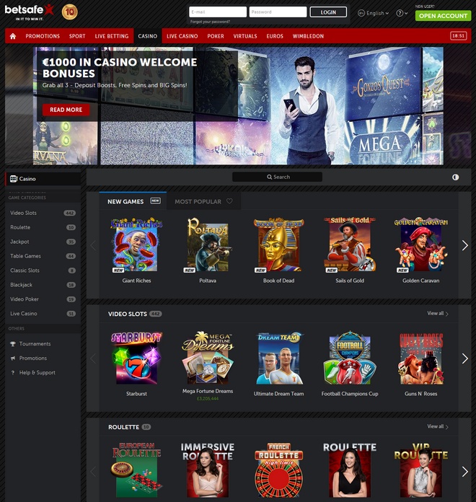Open the Starburst slot thumbnail
This screenshot has height=502, width=476.
click(136, 358)
